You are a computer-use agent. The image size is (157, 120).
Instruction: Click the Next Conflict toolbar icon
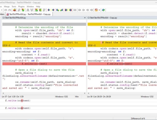pos(28,10)
